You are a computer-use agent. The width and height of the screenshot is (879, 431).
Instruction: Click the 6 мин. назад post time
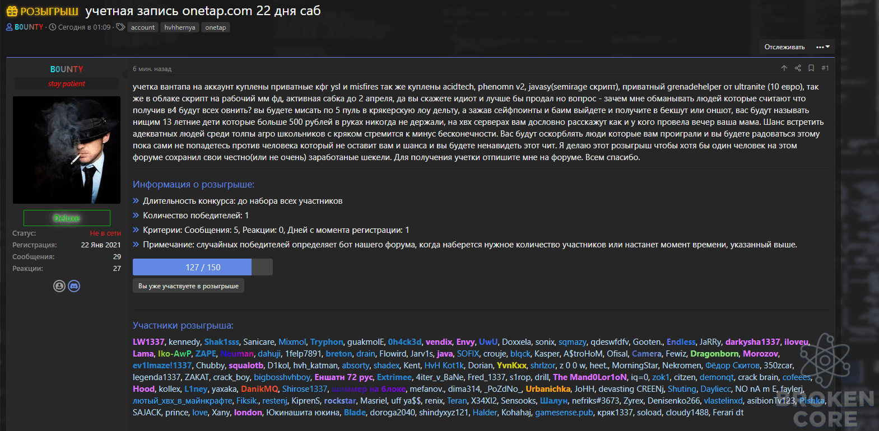click(152, 69)
